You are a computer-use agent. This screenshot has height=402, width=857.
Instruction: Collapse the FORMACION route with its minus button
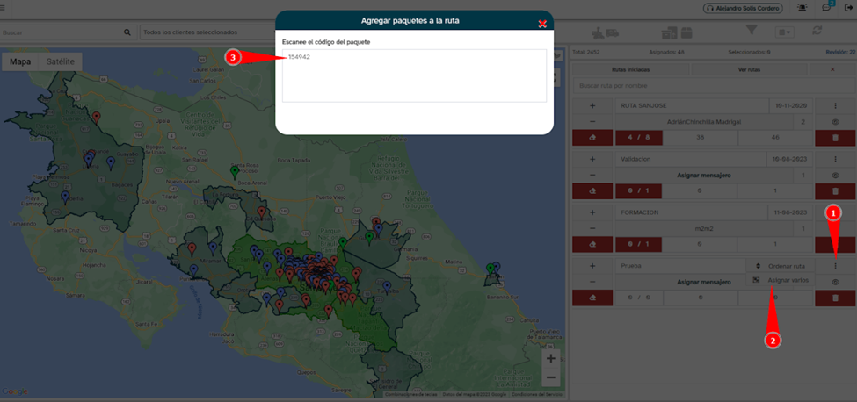coord(592,229)
